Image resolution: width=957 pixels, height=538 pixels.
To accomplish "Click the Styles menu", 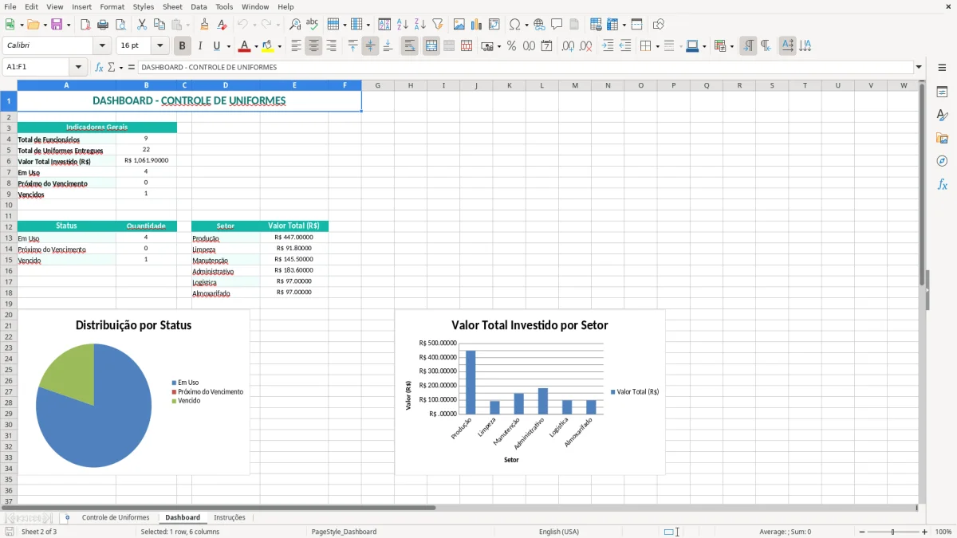I will [144, 6].
